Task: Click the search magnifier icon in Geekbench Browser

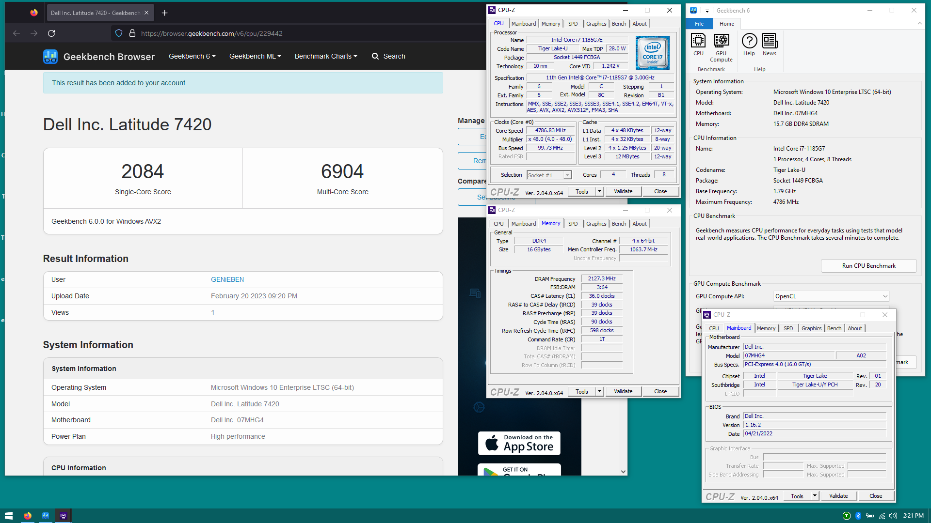Action: click(x=375, y=56)
